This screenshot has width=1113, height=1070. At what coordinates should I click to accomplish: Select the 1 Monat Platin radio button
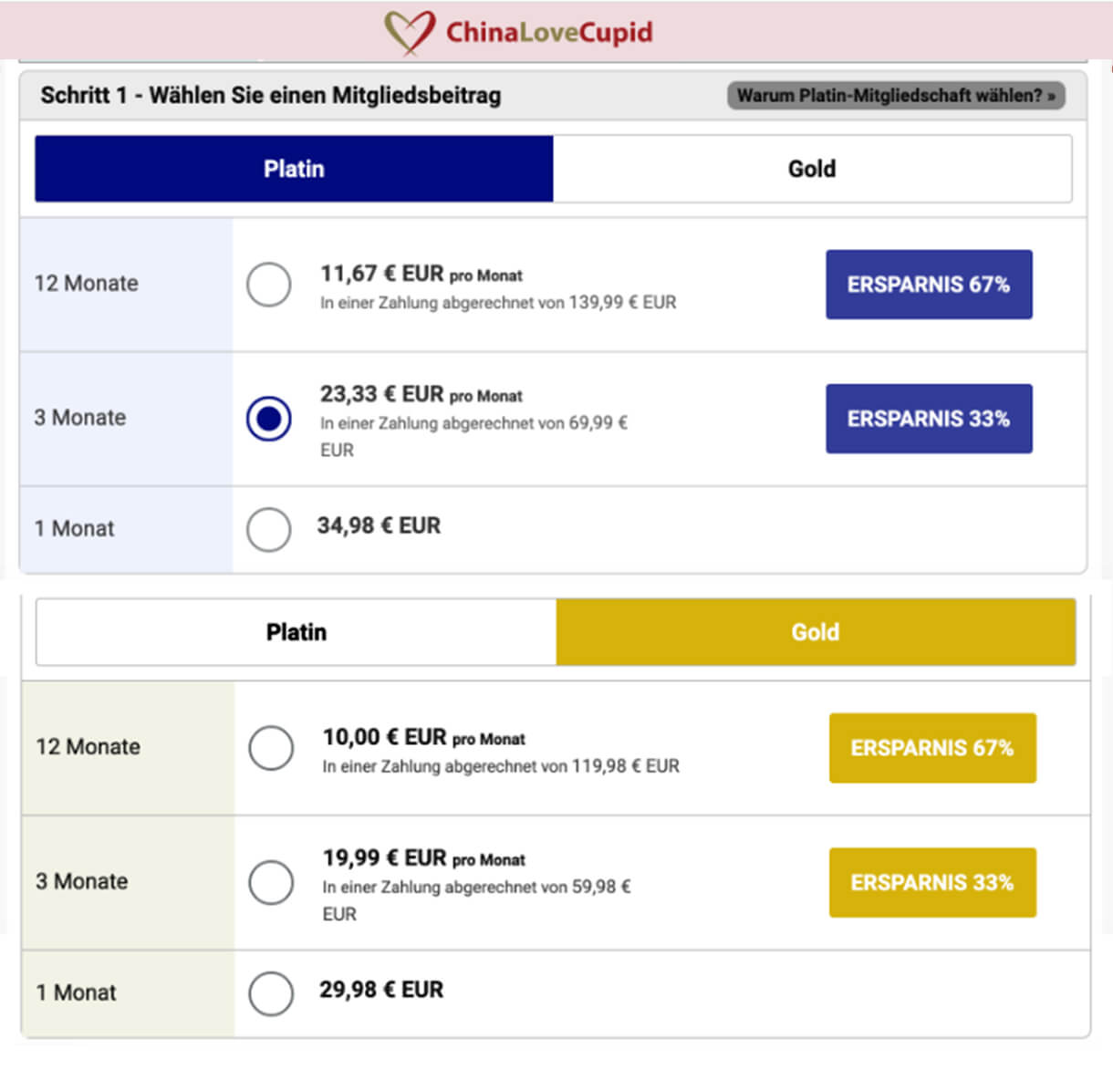pyautogui.click(x=269, y=529)
